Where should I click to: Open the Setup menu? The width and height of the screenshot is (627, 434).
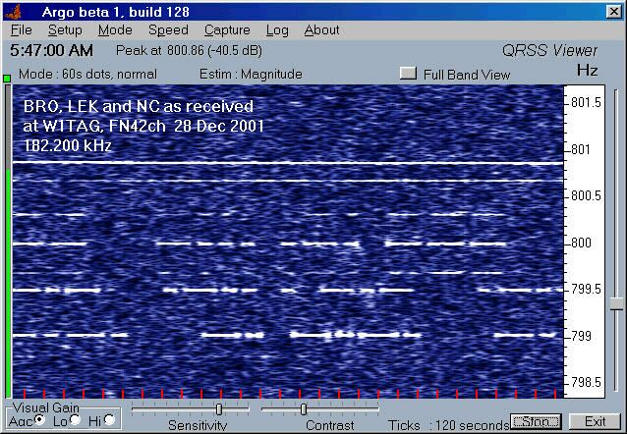click(65, 30)
